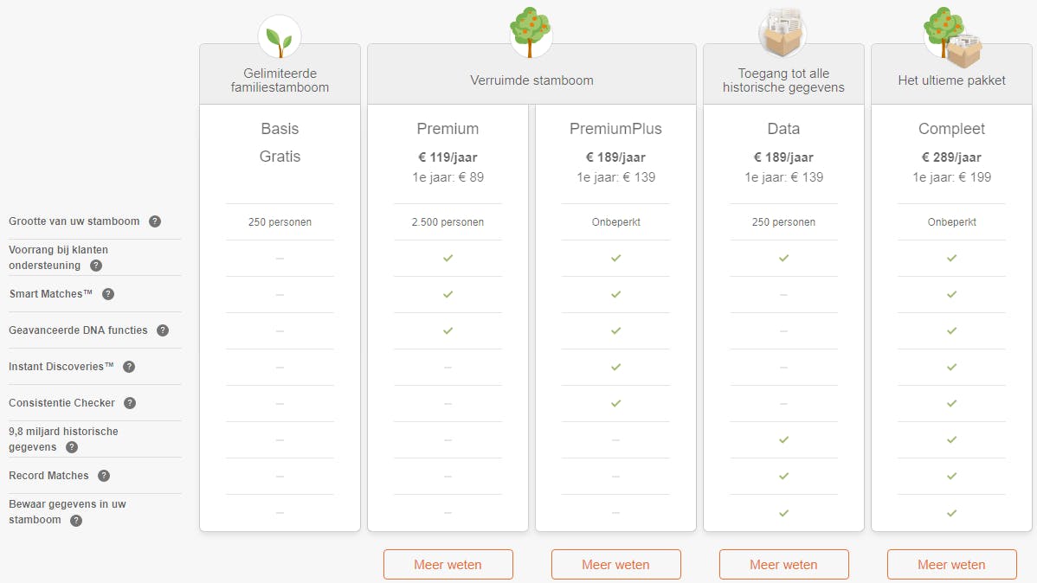The image size is (1037, 583).
Task: Click the Premium € 119/jaar price
Action: click(448, 157)
